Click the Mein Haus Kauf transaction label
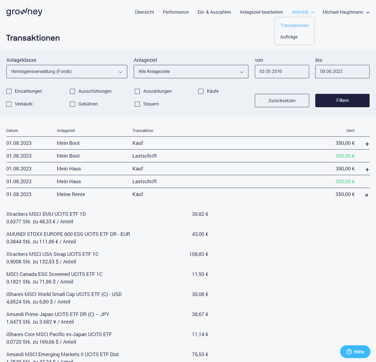 138,169
